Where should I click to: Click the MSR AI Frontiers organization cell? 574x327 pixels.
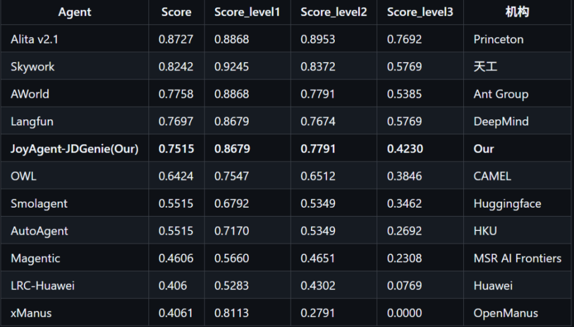coord(518,258)
